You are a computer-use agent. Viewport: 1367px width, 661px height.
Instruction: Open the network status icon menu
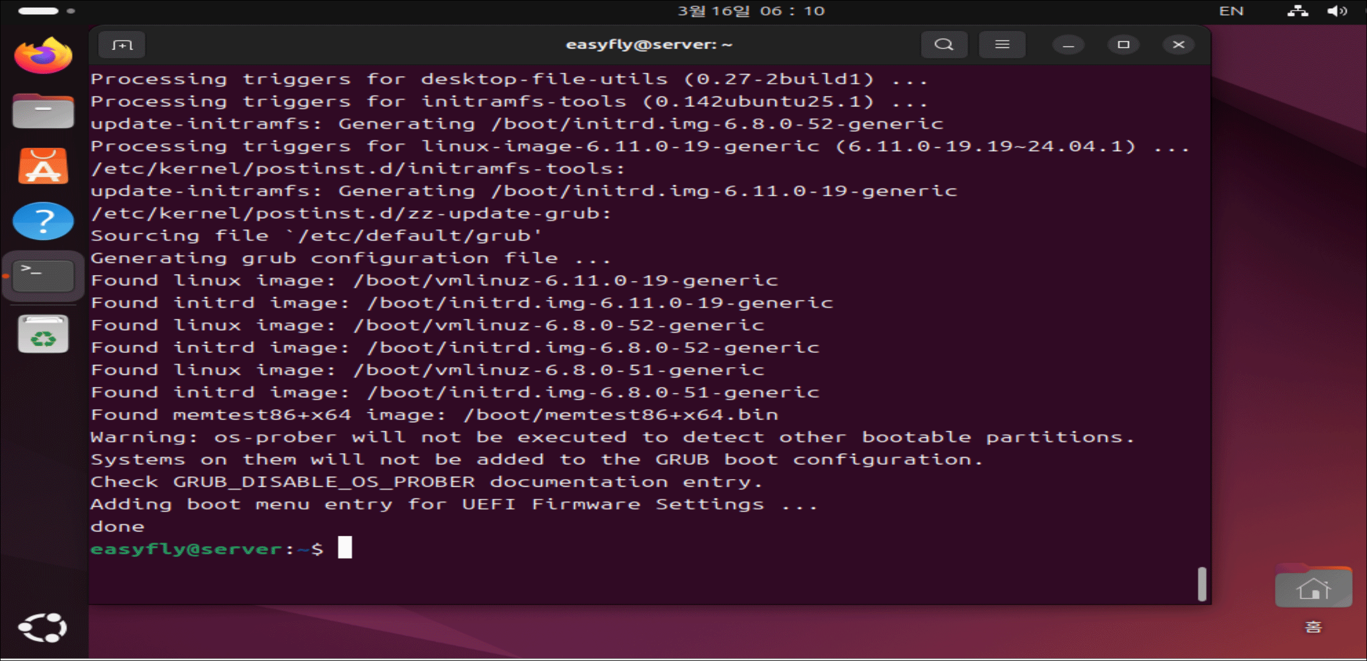tap(1297, 11)
